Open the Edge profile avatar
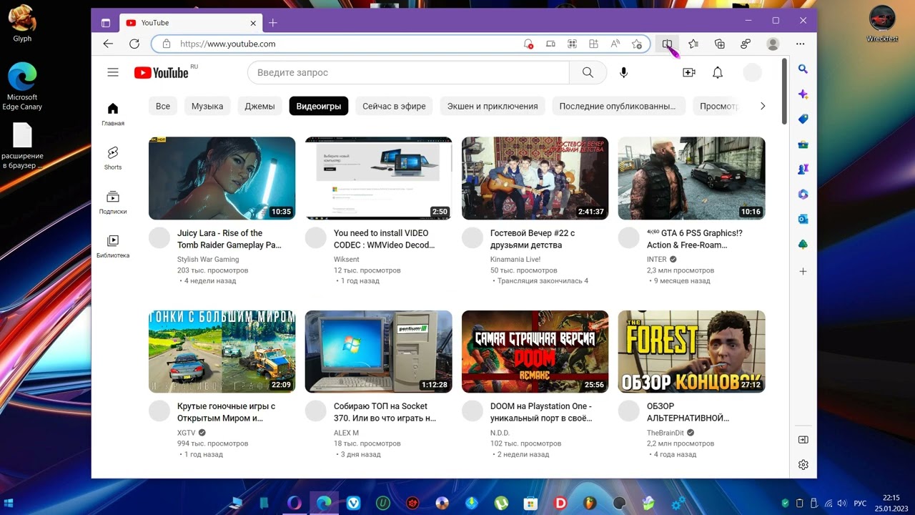The height and width of the screenshot is (515, 915). coord(773,44)
